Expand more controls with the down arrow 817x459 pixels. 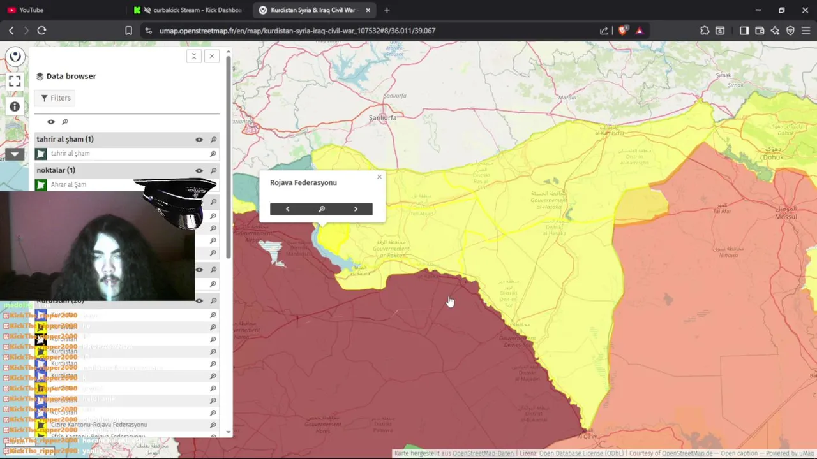pos(15,154)
